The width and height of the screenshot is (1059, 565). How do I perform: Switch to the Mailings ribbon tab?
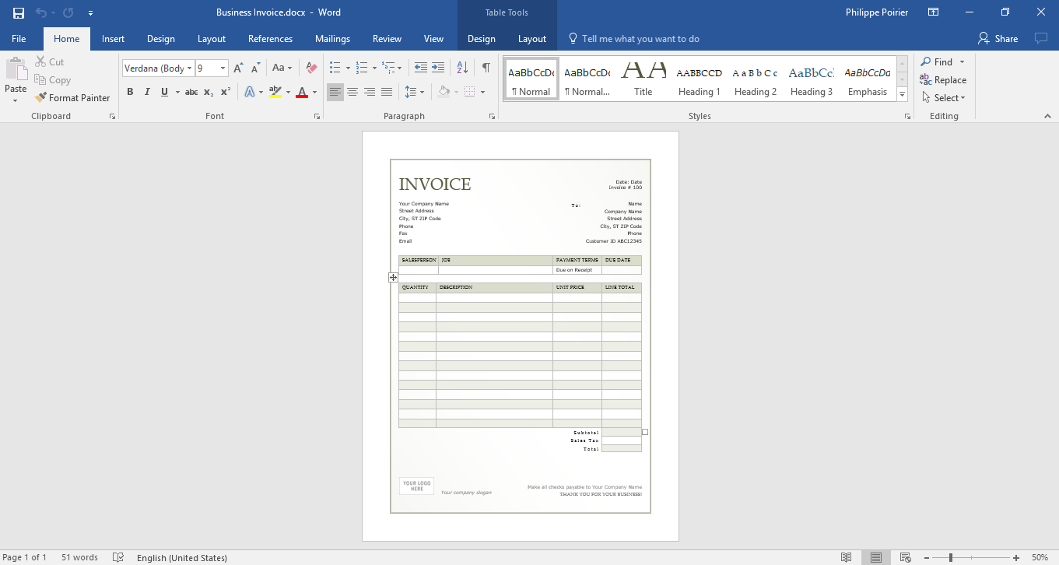pyautogui.click(x=332, y=38)
